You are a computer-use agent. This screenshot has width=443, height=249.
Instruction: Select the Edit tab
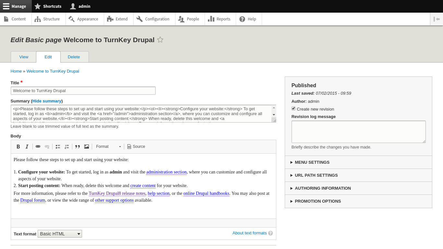click(x=48, y=57)
